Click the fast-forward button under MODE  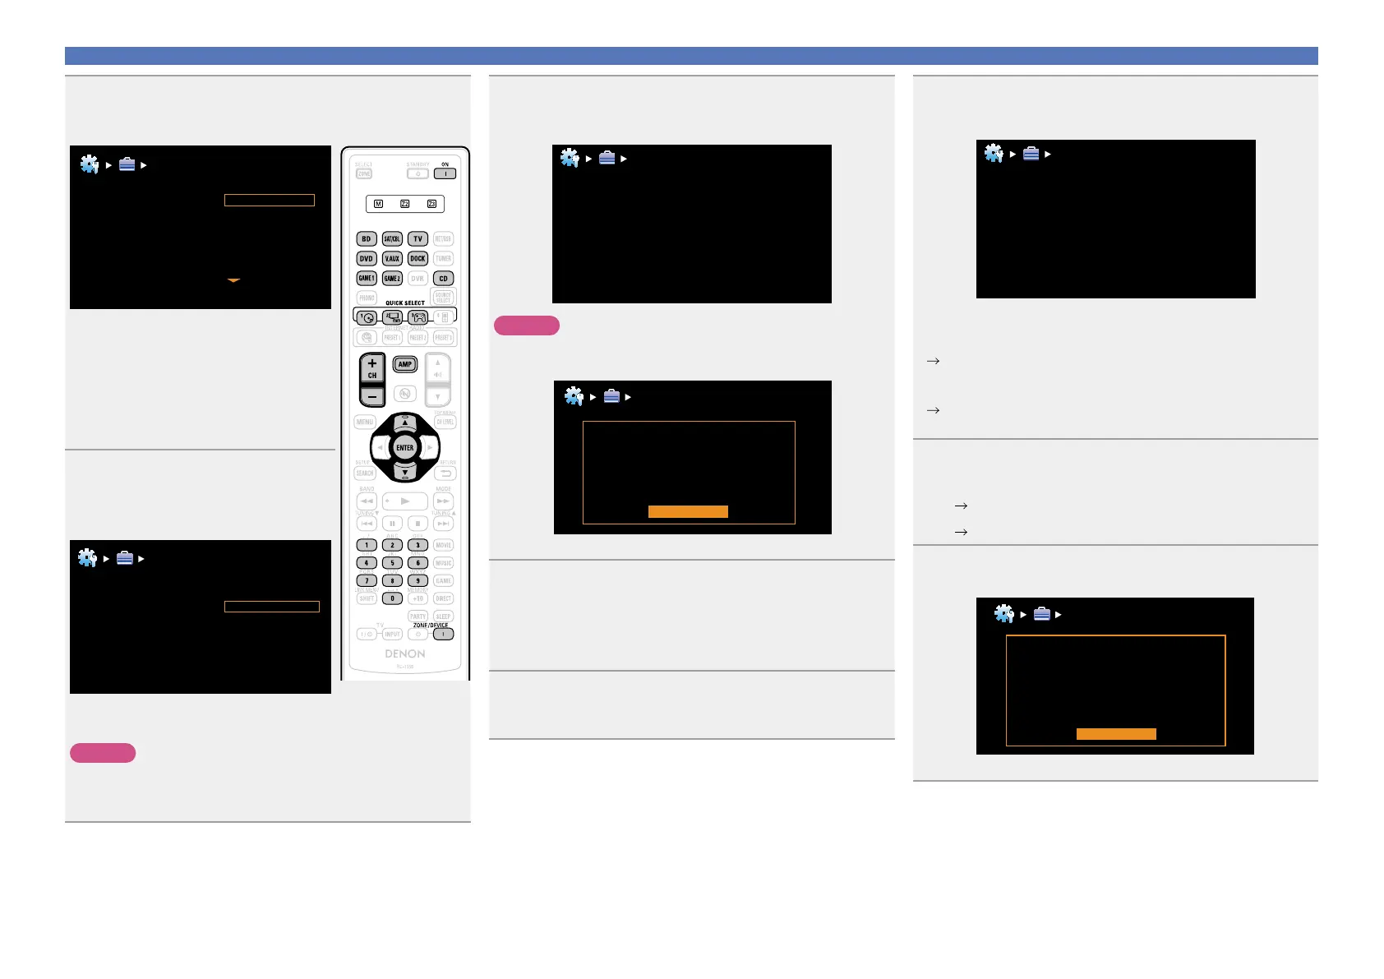[444, 501]
